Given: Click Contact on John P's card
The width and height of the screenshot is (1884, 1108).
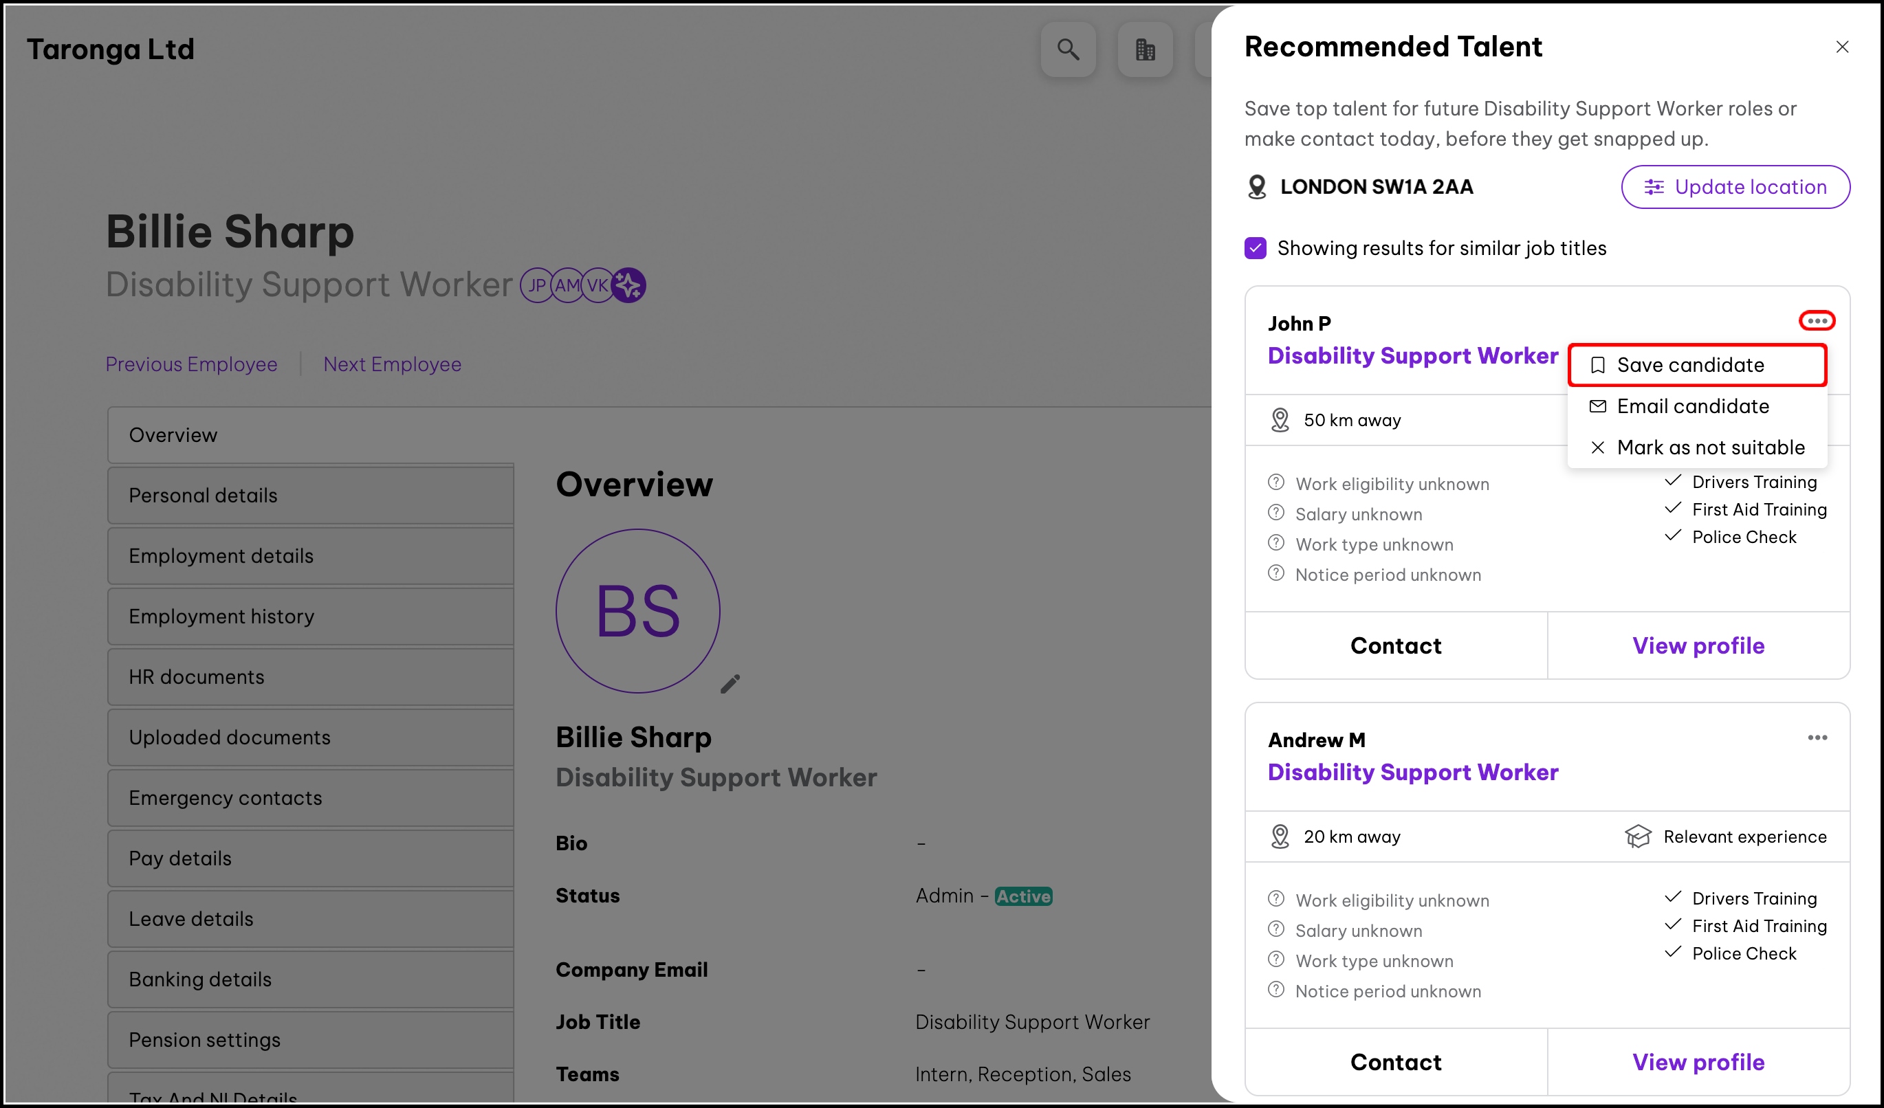Looking at the screenshot, I should coord(1395,645).
